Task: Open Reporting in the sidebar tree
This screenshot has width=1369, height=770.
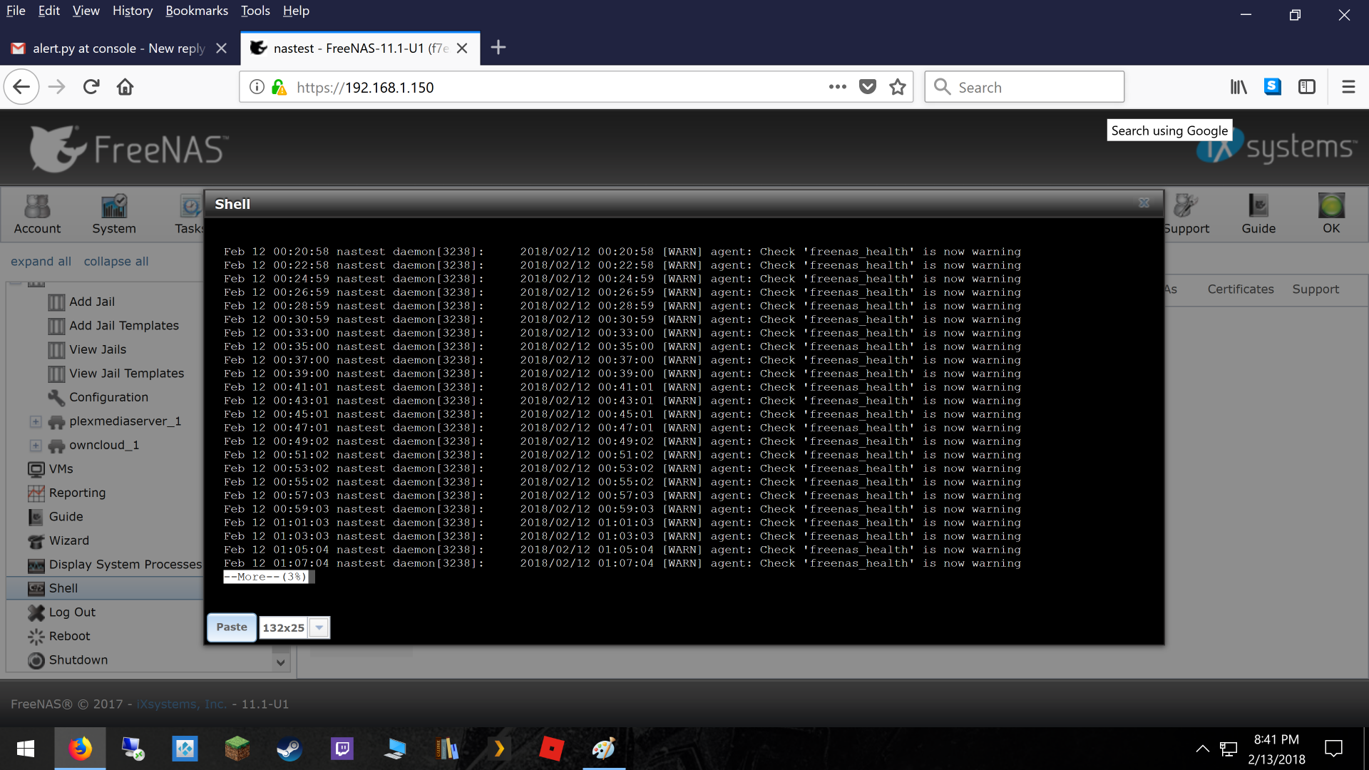Action: 76,493
